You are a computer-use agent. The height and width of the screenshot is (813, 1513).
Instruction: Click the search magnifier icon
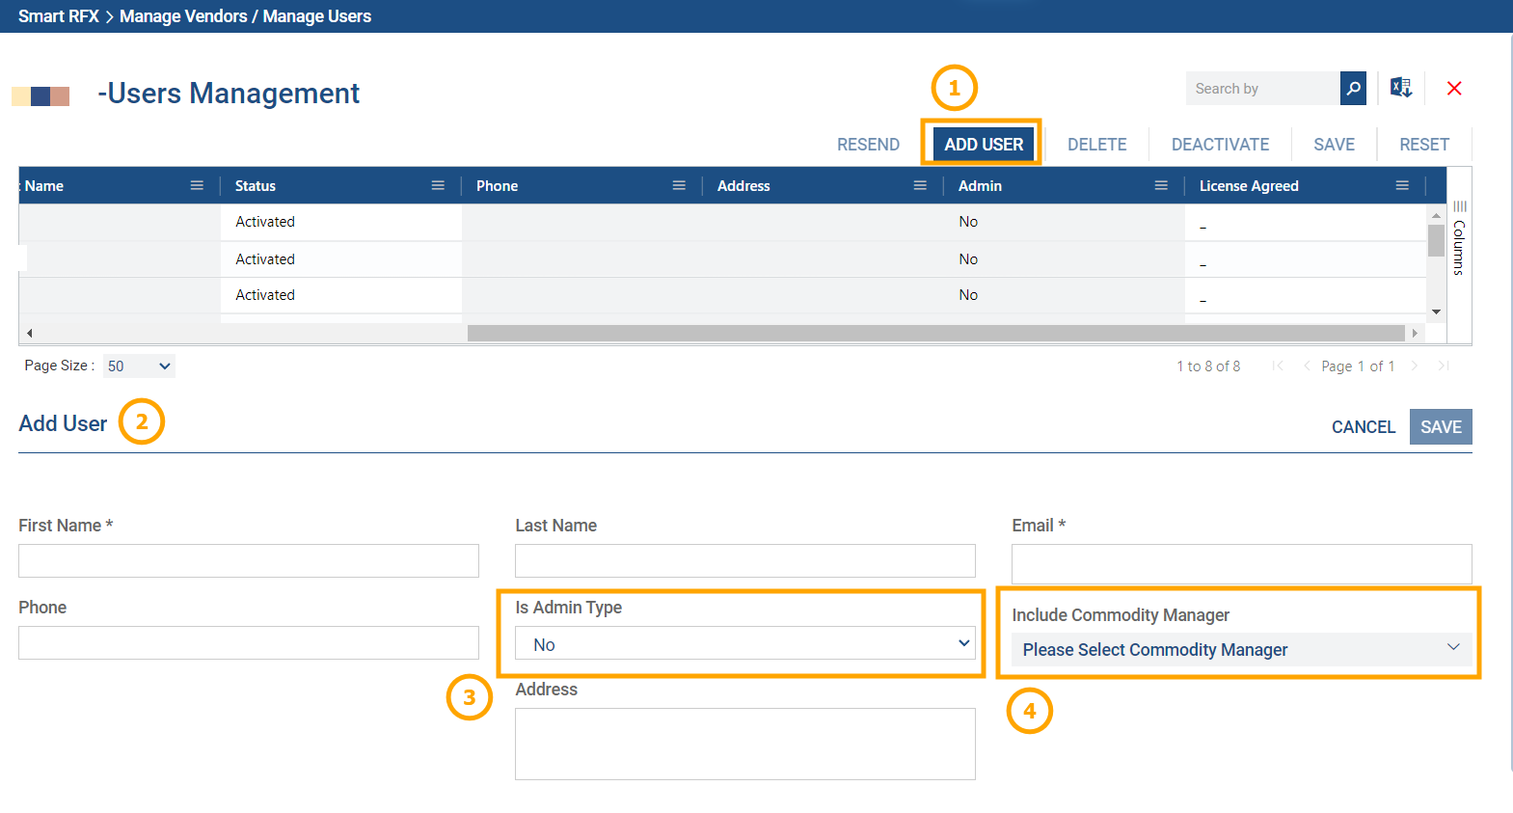(x=1353, y=89)
